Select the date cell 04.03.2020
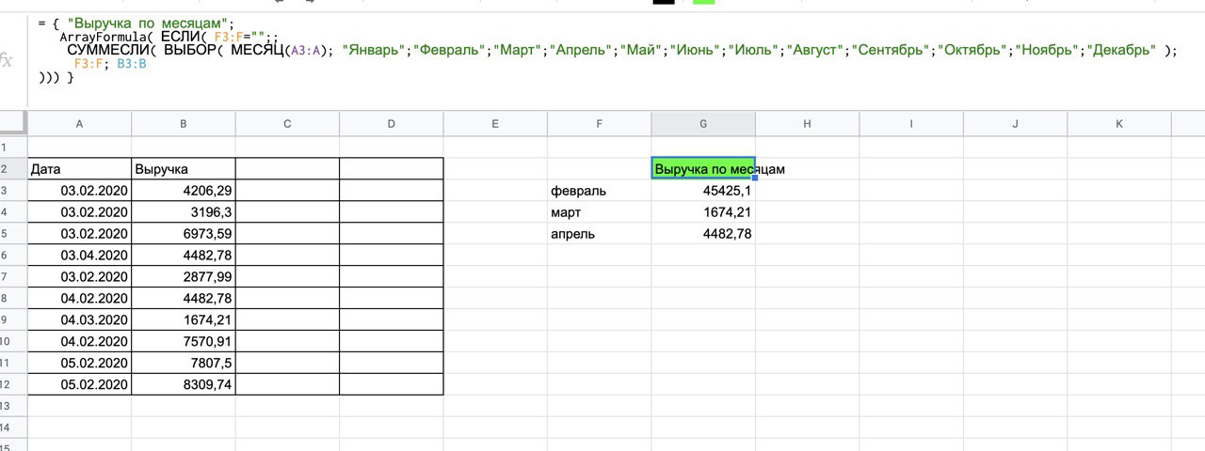Screen dimensions: 1205x451 click(80, 320)
